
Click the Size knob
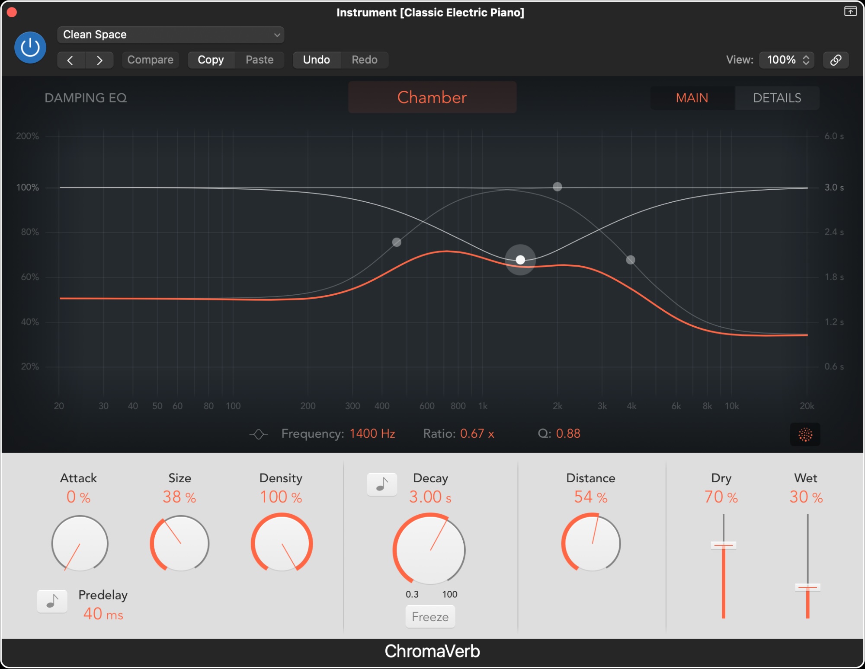click(180, 543)
